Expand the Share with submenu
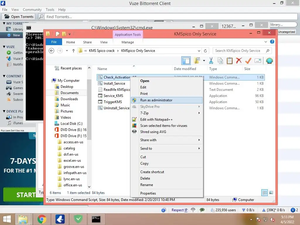This screenshot has width=300, height=225. click(x=199, y=140)
